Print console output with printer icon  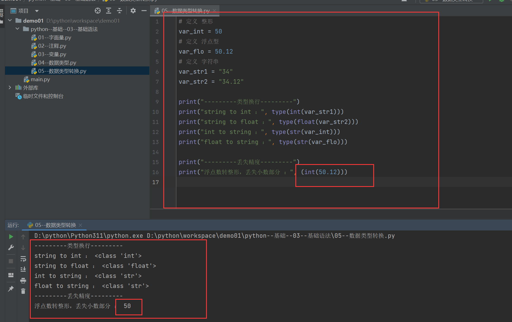click(x=23, y=280)
